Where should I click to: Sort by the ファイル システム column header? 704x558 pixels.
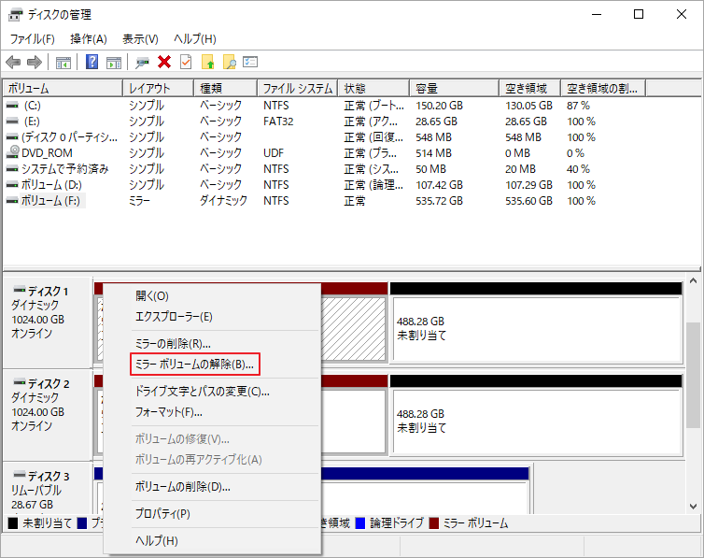pyautogui.click(x=298, y=89)
